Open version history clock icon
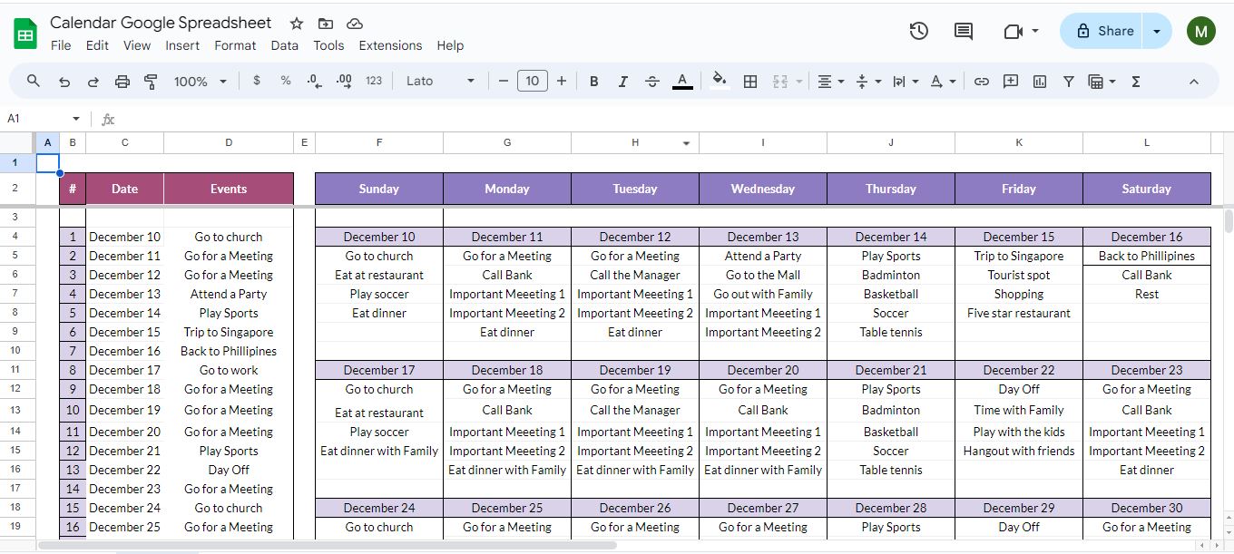 [x=919, y=31]
